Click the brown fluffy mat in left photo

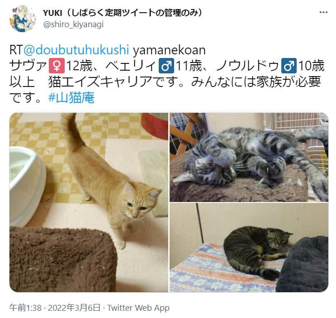(x=63, y=260)
